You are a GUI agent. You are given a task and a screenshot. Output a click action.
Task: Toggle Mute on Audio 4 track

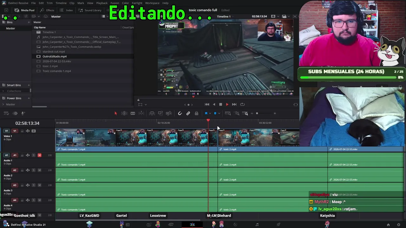point(39,200)
